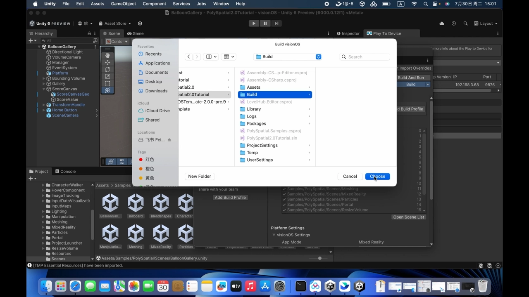Expand Bounding Volume in Hierarchy

[x=44, y=78]
